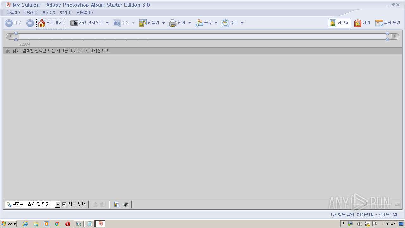Screen dimensions: 405x228
Task: Click the binoculars find icon
Action: [8, 51]
